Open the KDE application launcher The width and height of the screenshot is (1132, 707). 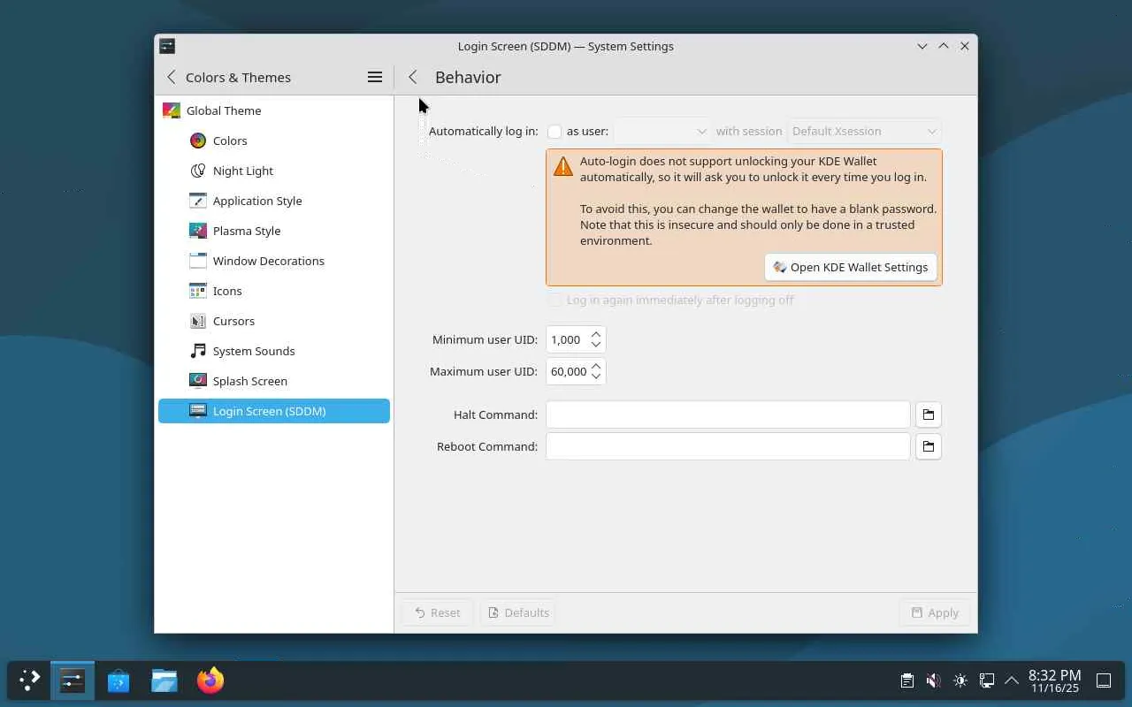click(30, 680)
